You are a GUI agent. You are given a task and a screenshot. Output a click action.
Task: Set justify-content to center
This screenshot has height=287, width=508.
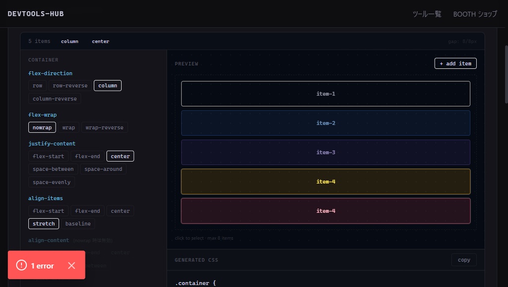(x=120, y=156)
